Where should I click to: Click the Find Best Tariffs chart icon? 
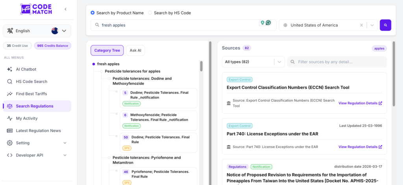[x=9, y=94]
